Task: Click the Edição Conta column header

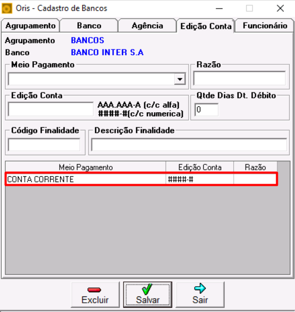Action: (x=200, y=168)
